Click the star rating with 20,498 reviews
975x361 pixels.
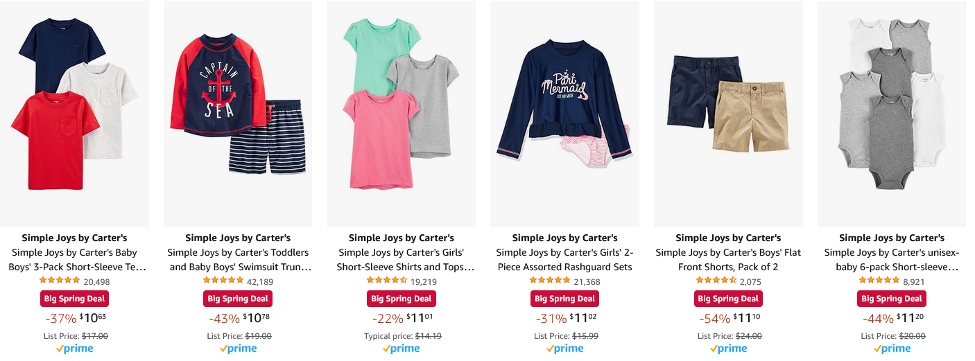point(60,281)
